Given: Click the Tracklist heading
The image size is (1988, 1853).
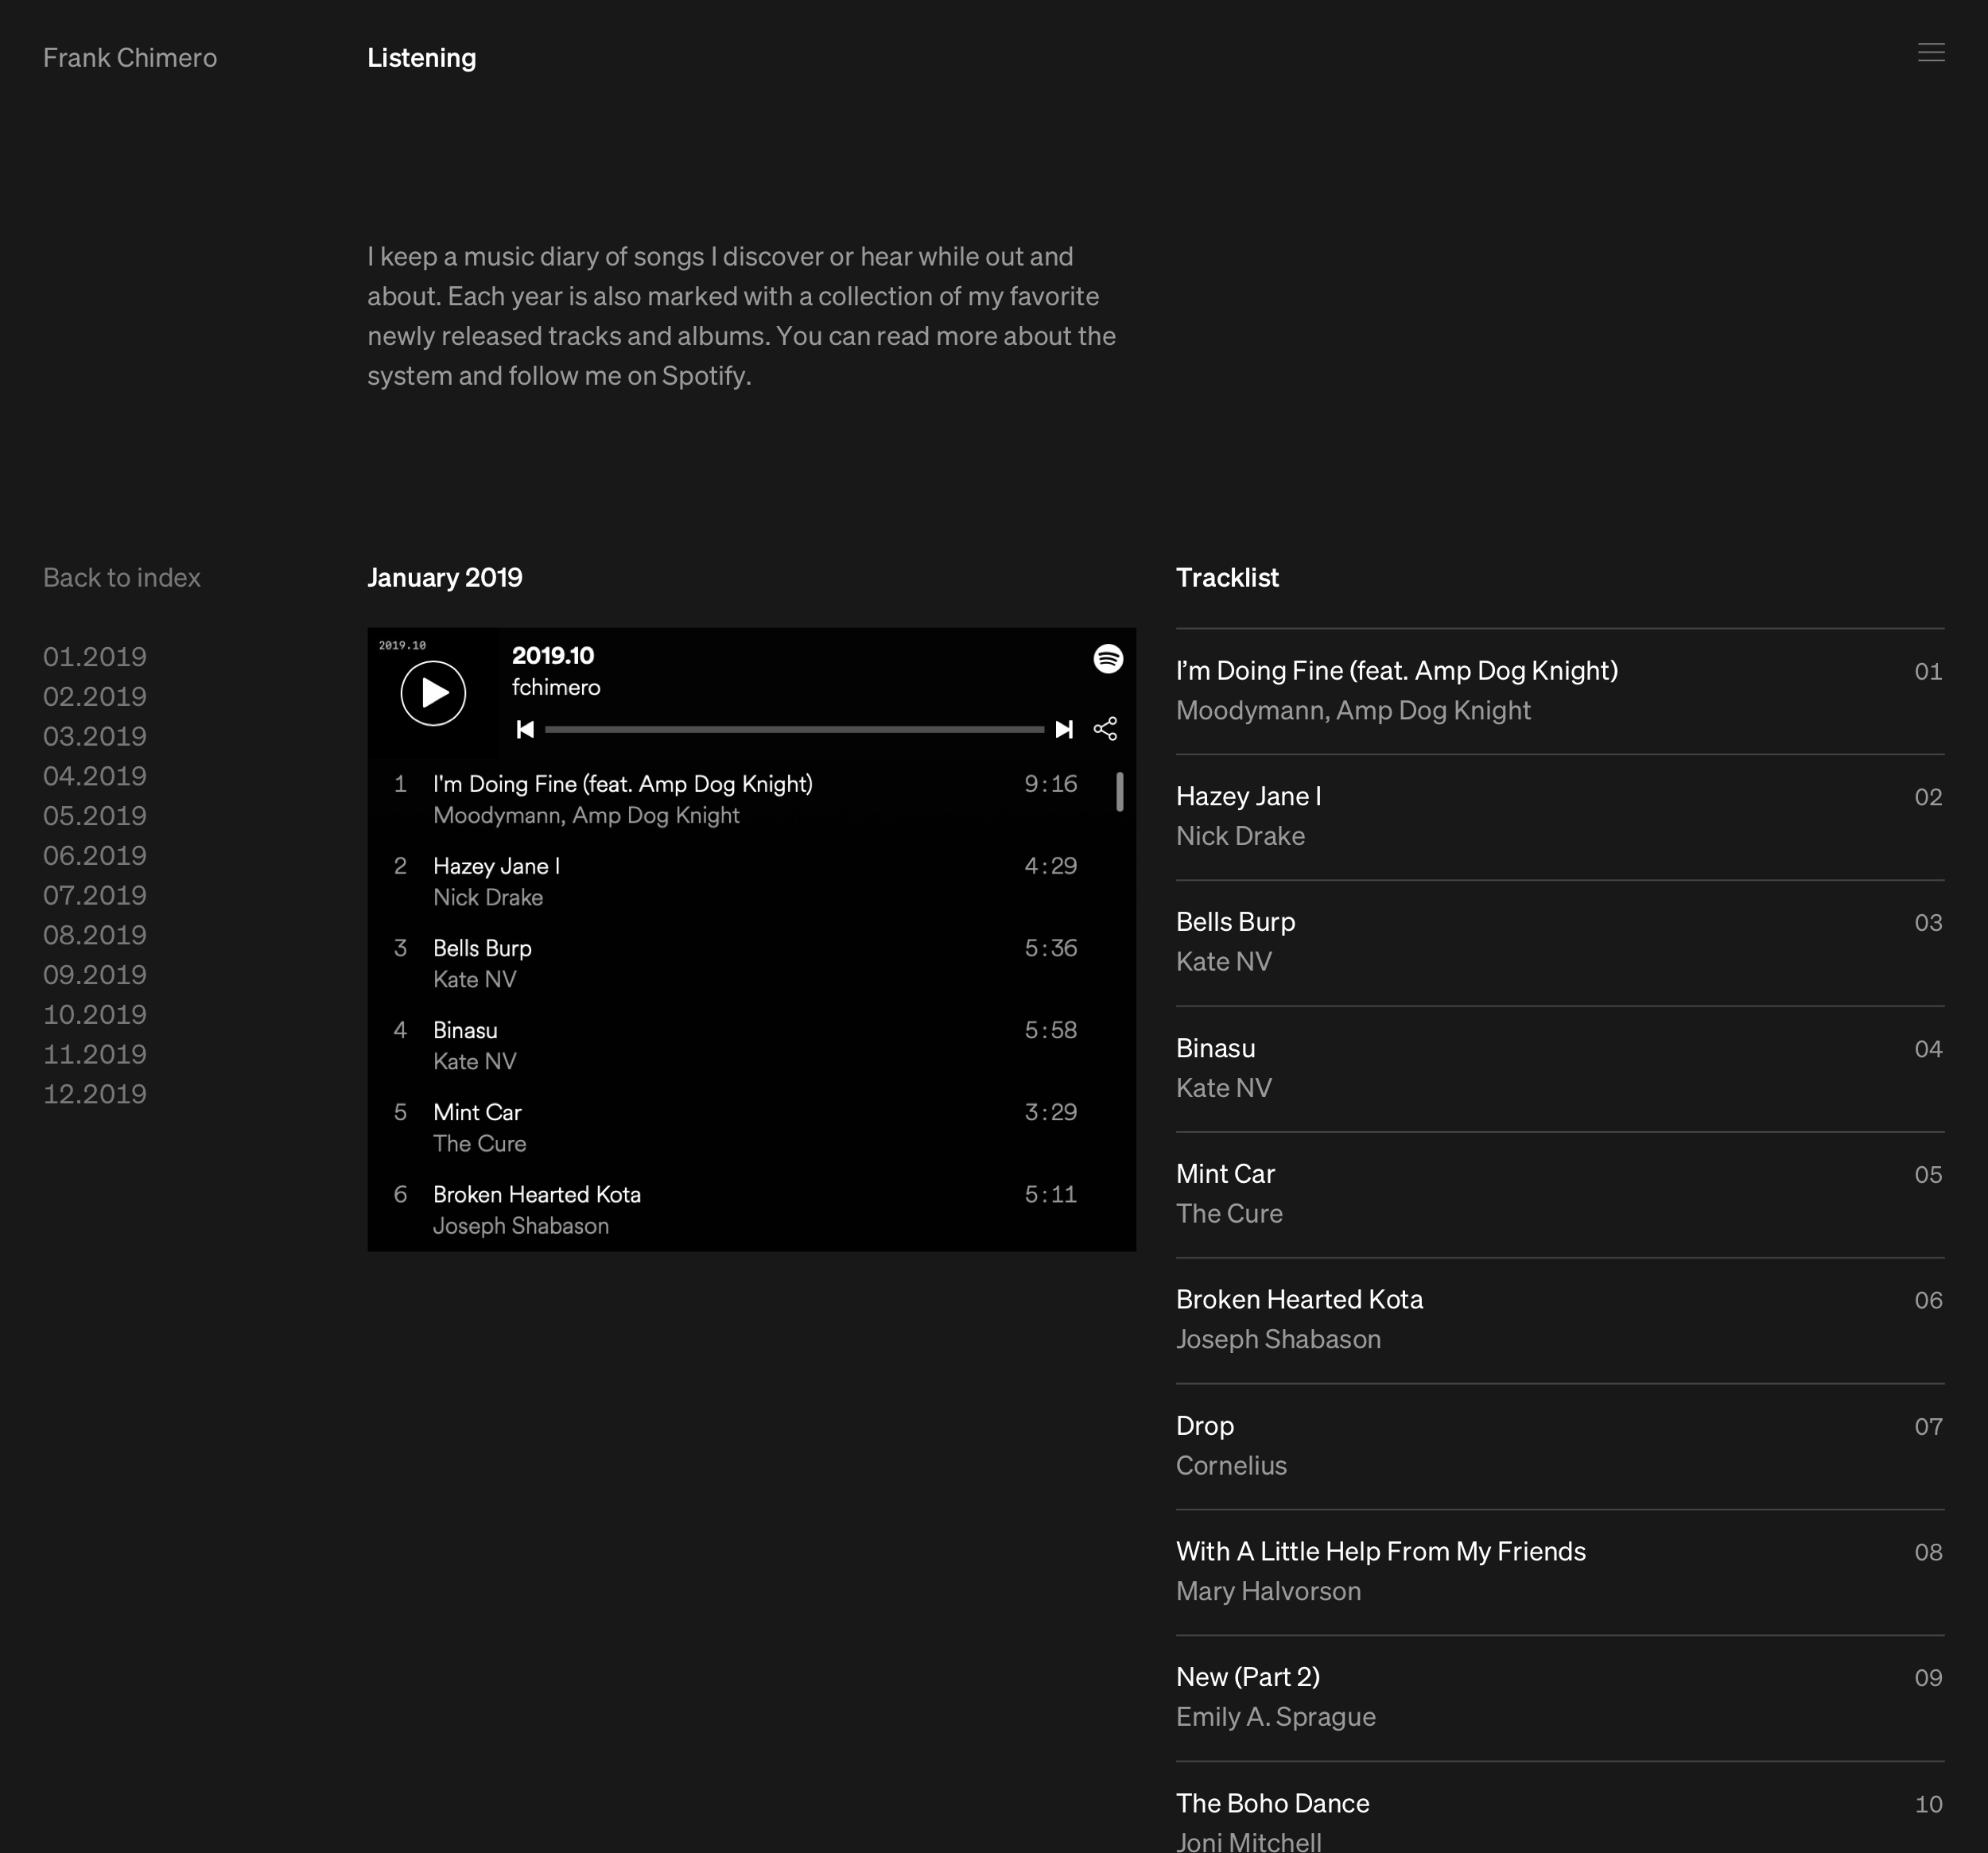Looking at the screenshot, I should [1227, 578].
